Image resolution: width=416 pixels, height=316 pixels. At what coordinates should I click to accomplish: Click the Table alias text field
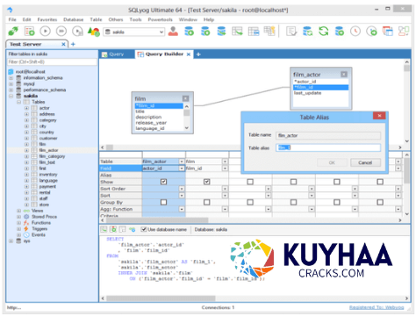(328, 147)
